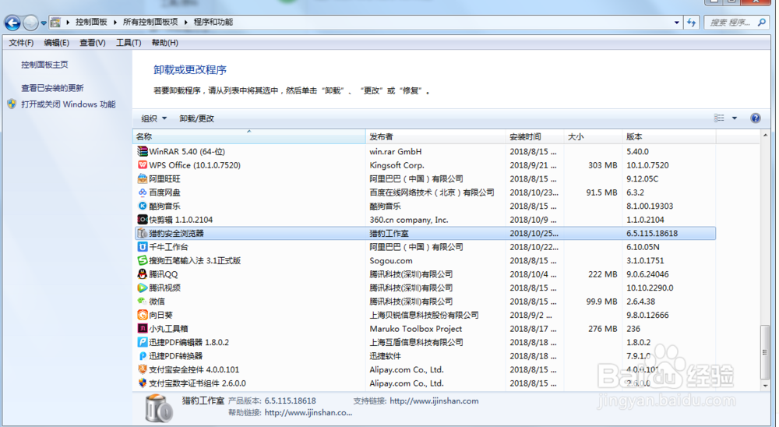
Task: Expand the arrow after 控制面板 in breadcrumb
Action: pos(115,23)
